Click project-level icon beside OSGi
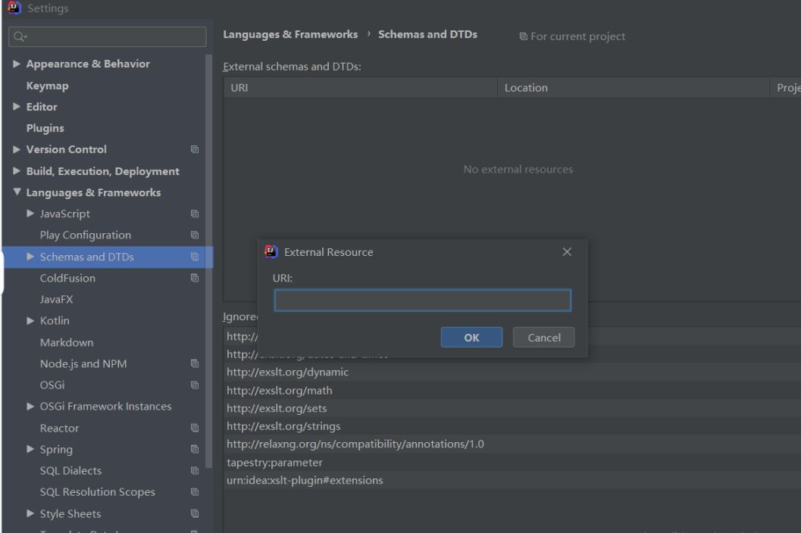The width and height of the screenshot is (801, 533). coord(195,385)
